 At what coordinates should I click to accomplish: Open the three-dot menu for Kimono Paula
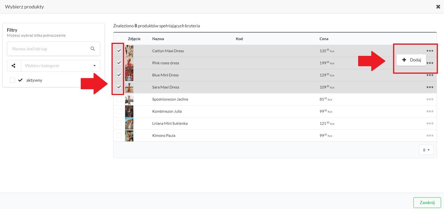pos(429,135)
